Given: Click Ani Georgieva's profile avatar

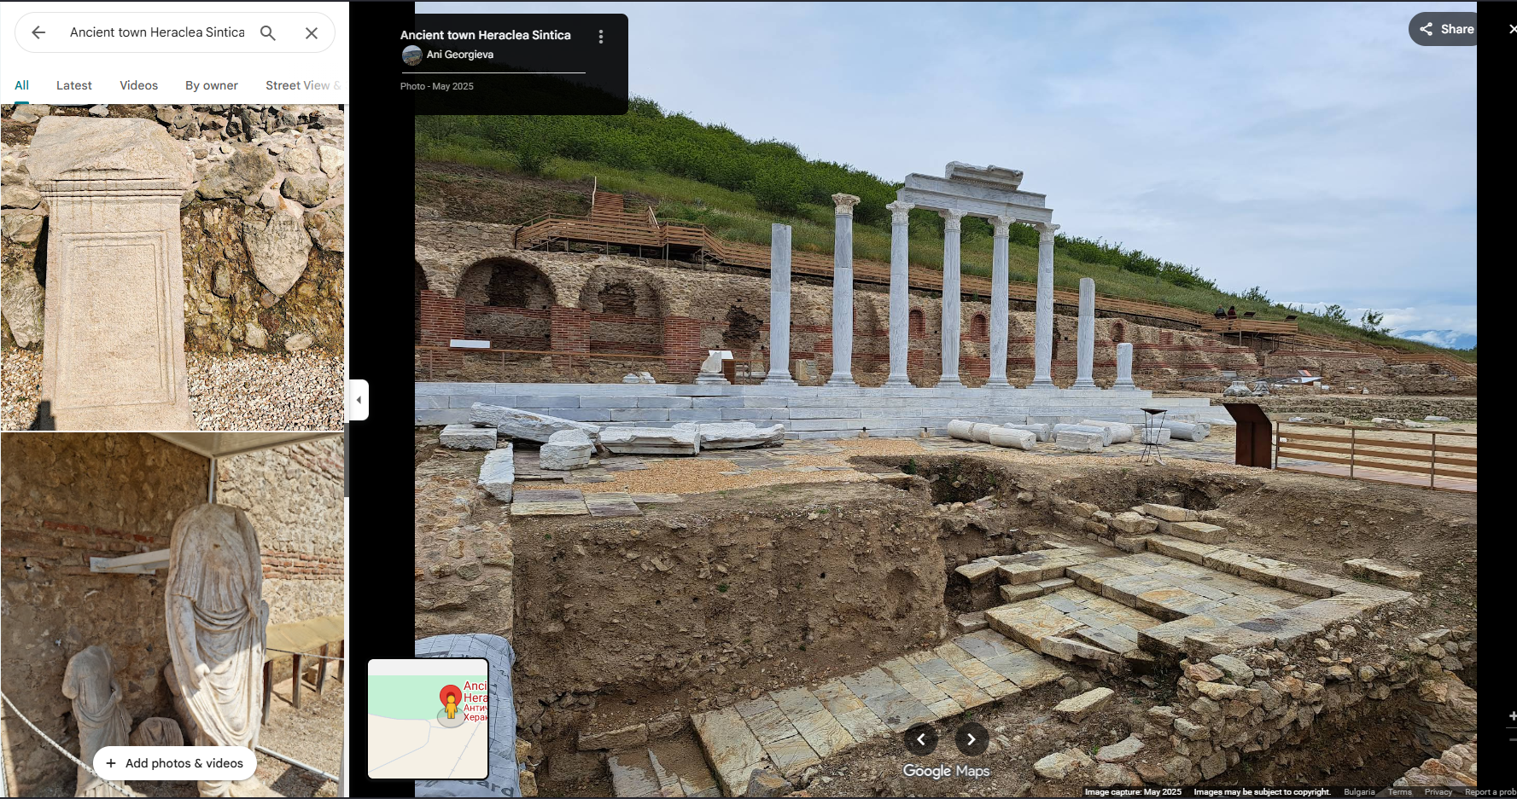Looking at the screenshot, I should [x=411, y=55].
